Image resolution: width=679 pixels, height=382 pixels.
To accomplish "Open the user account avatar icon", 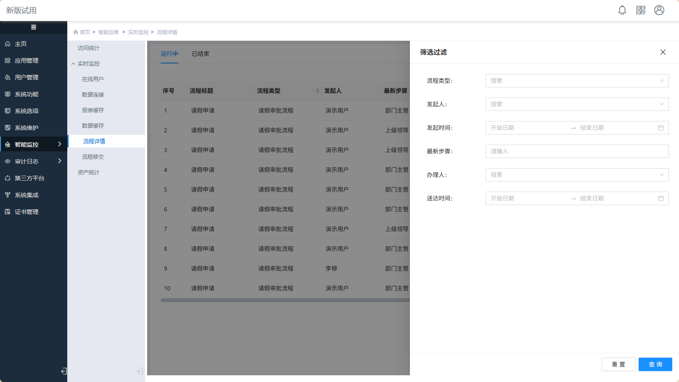I will [x=659, y=11].
